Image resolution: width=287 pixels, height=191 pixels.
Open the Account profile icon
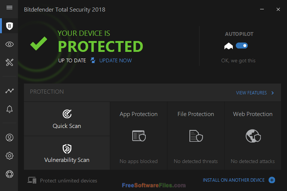9,137
